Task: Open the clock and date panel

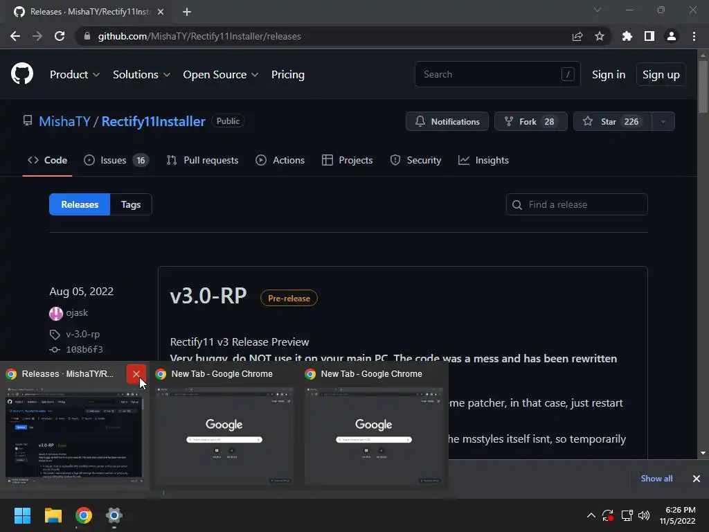Action: click(x=677, y=515)
